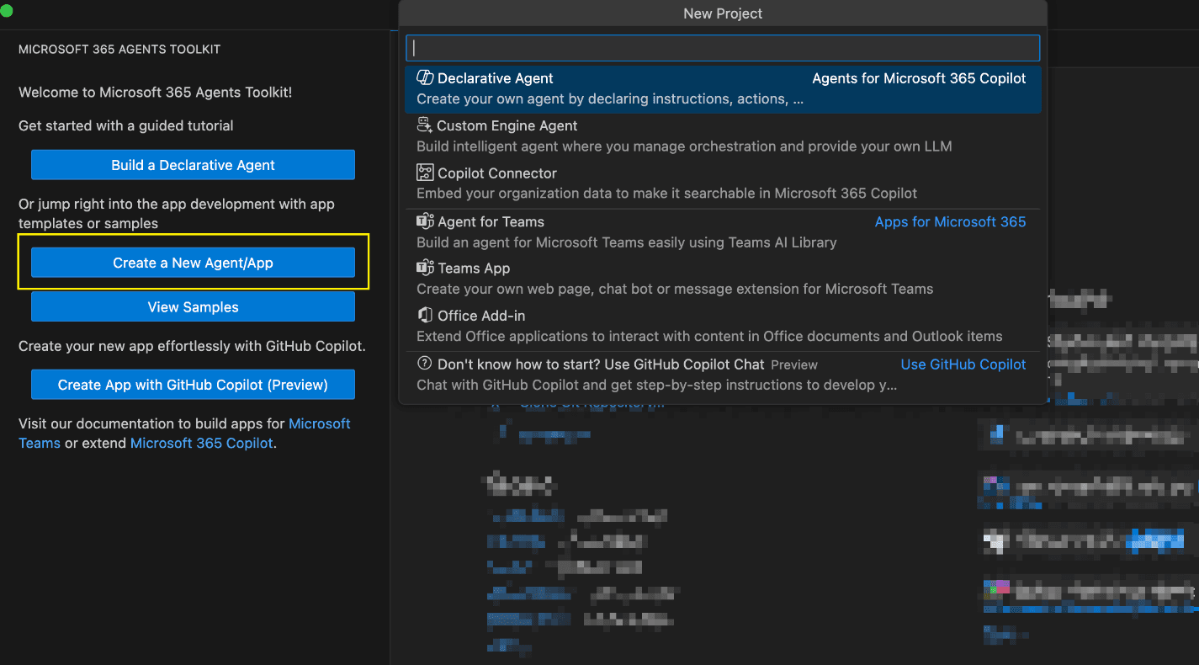Click the Office Add-in icon
The width and height of the screenshot is (1199, 665).
425,316
